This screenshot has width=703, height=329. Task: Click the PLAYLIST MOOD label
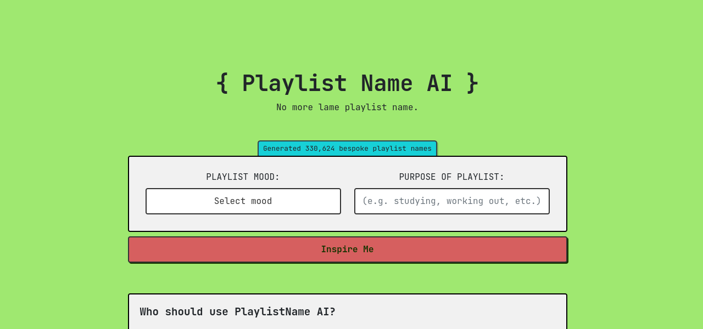(x=243, y=177)
